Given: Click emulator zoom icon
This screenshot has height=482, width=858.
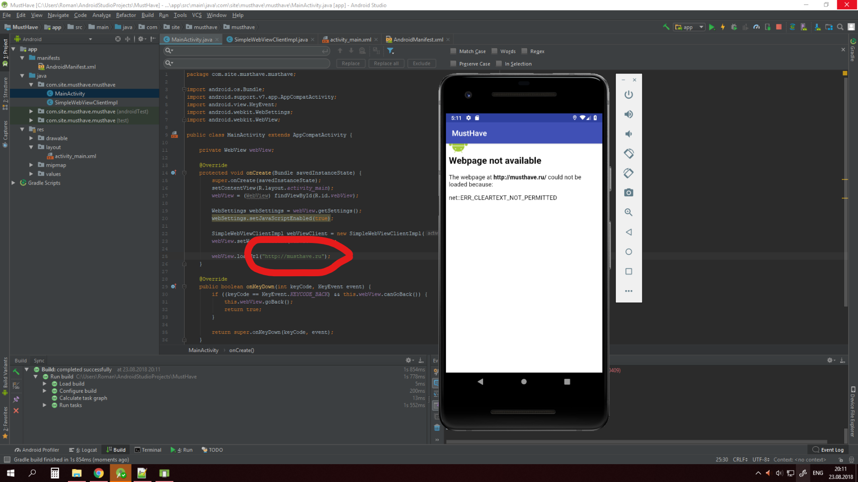Looking at the screenshot, I should [629, 212].
